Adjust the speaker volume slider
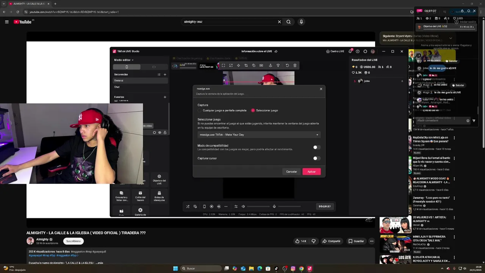485x273 pixels. point(258,206)
